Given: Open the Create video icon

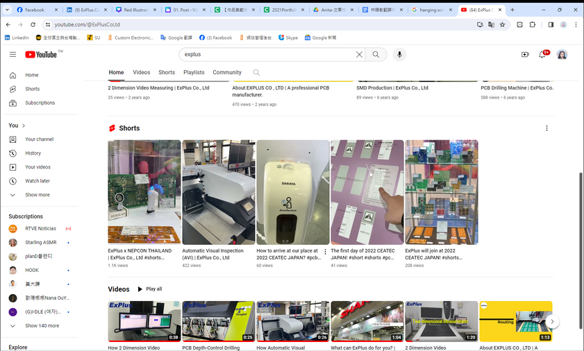Looking at the screenshot, I should pyautogui.click(x=525, y=54).
